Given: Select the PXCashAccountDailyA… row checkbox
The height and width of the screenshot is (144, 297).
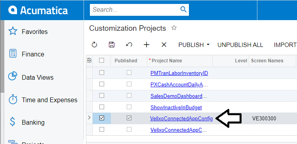Looking at the screenshot, I should [102, 84].
